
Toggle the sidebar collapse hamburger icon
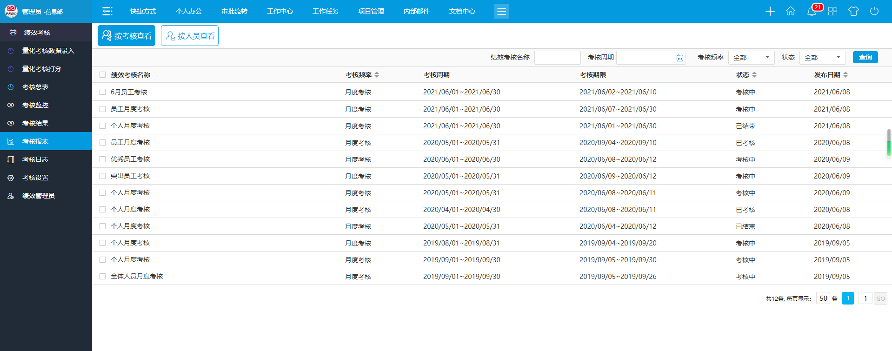coord(107,11)
